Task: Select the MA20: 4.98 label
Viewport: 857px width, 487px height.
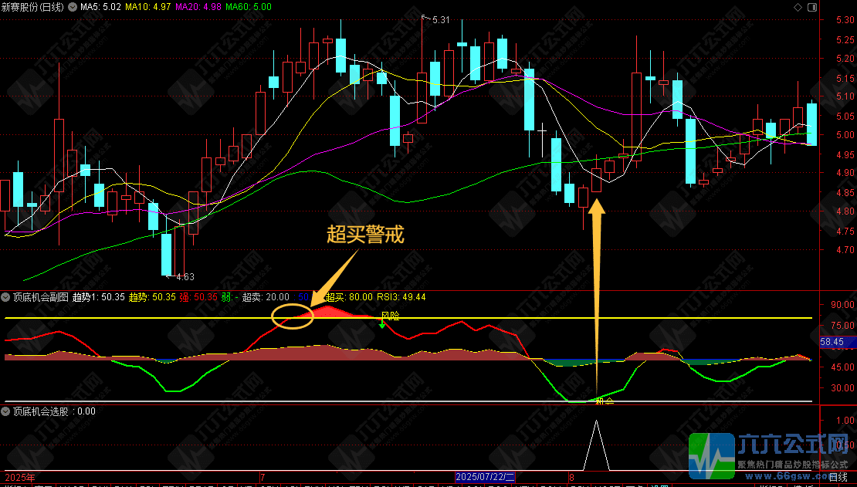Action: click(x=198, y=7)
